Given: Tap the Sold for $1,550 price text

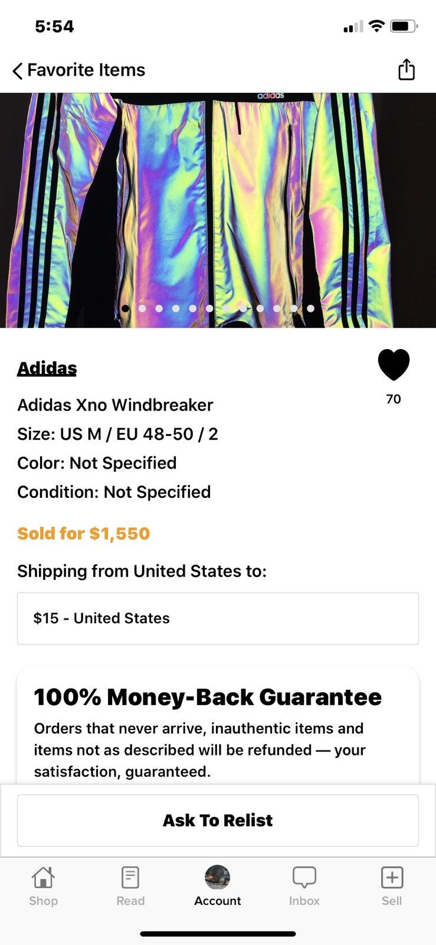Looking at the screenshot, I should [84, 533].
